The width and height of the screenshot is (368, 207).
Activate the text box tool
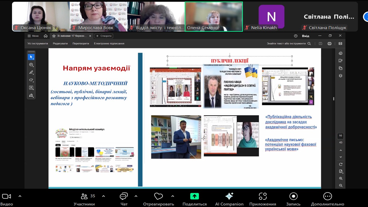coord(31,88)
